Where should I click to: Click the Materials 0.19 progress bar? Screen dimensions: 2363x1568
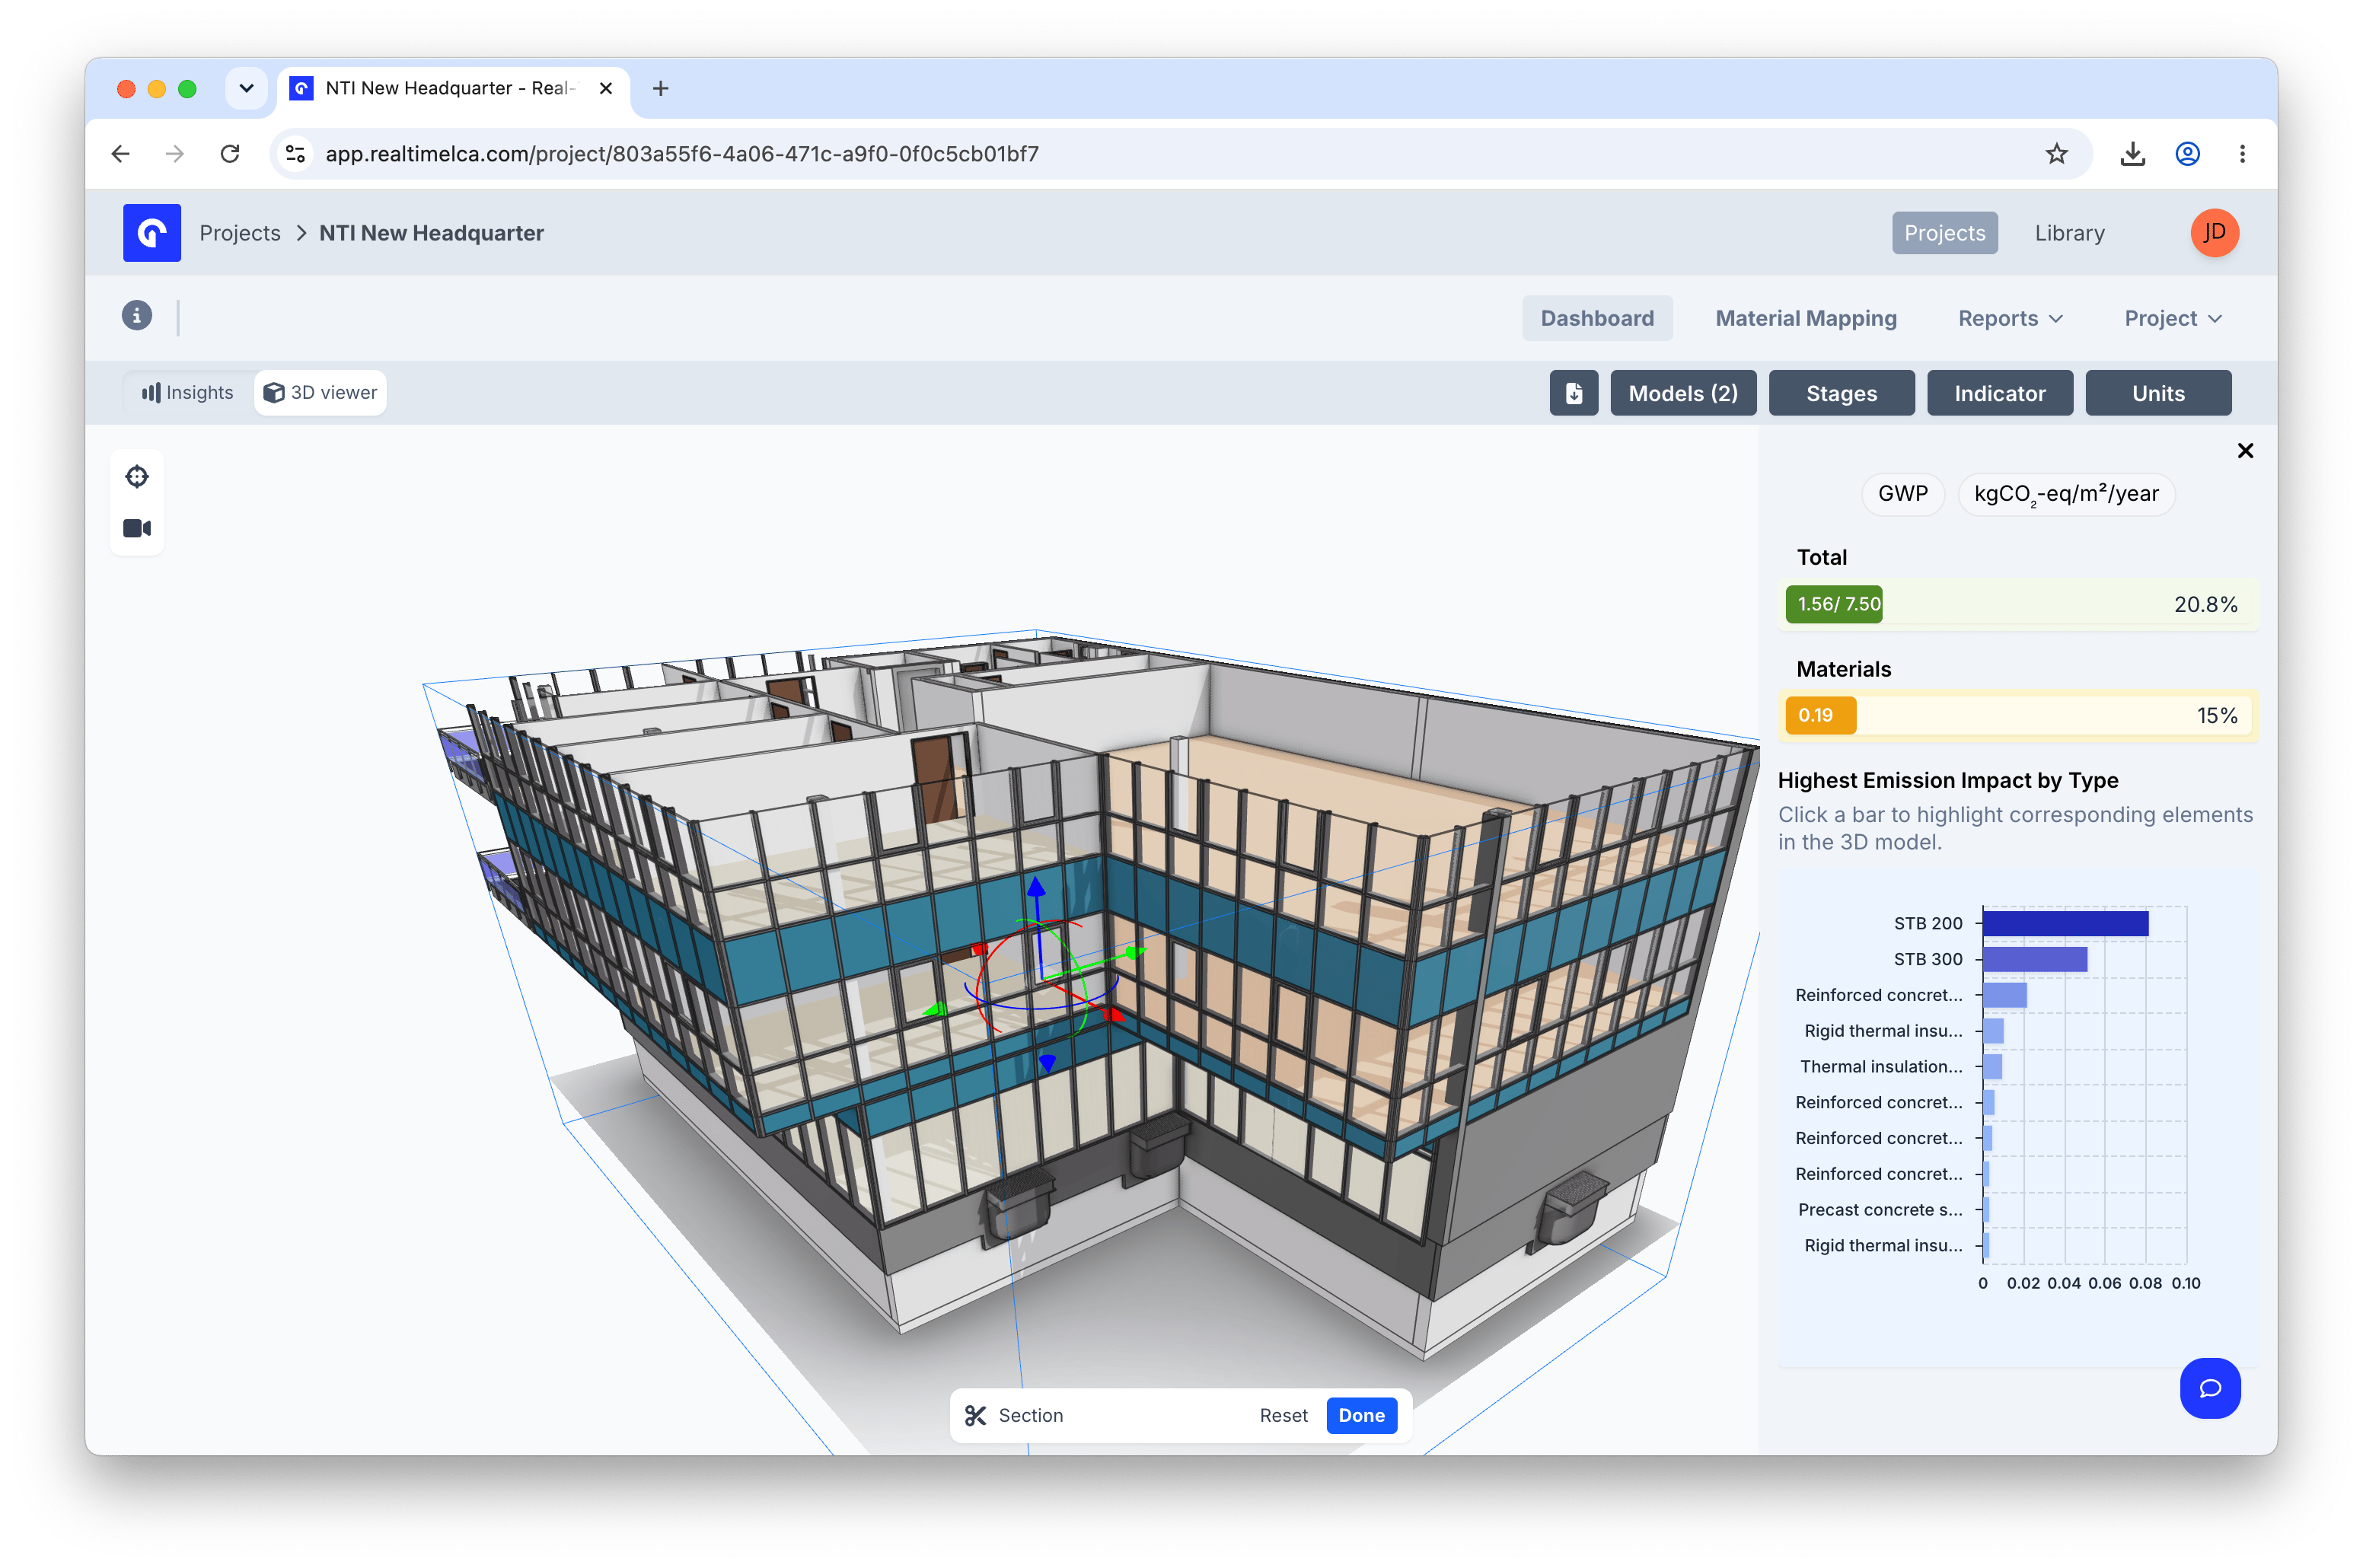point(2018,715)
